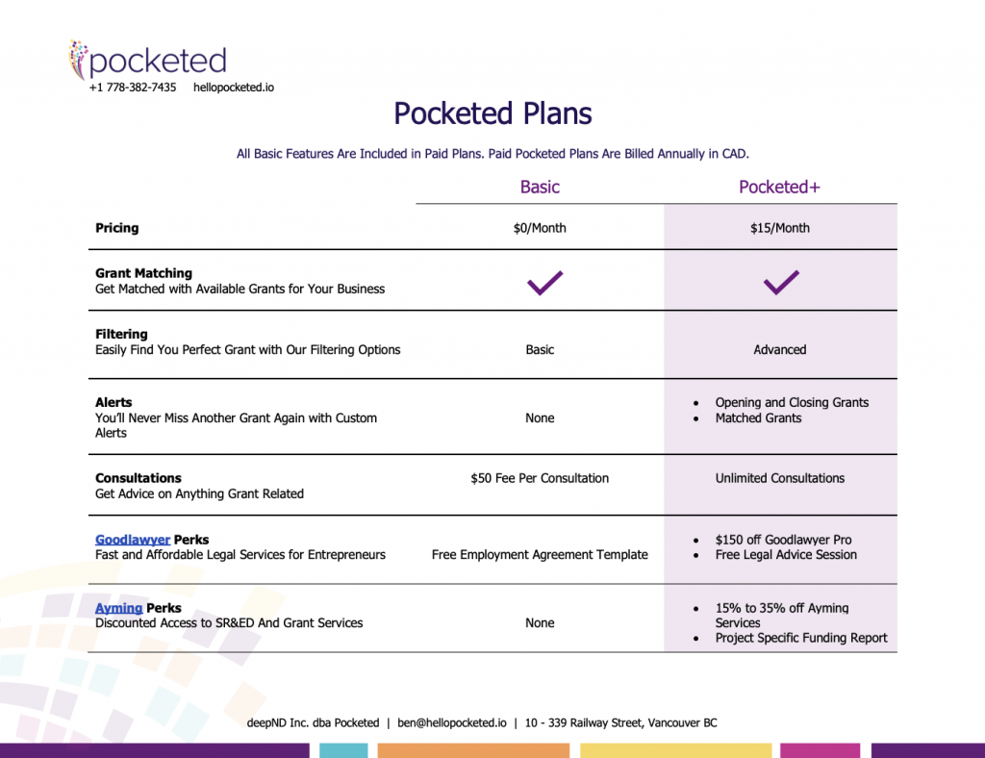Screen dimensions: 985x758
Task: Click the Pocketed logo
Action: [x=147, y=61]
